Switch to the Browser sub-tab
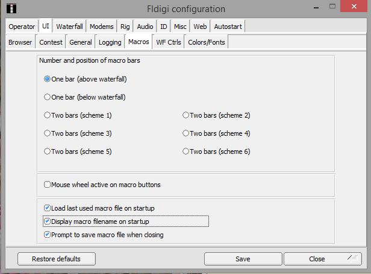 [x=20, y=42]
